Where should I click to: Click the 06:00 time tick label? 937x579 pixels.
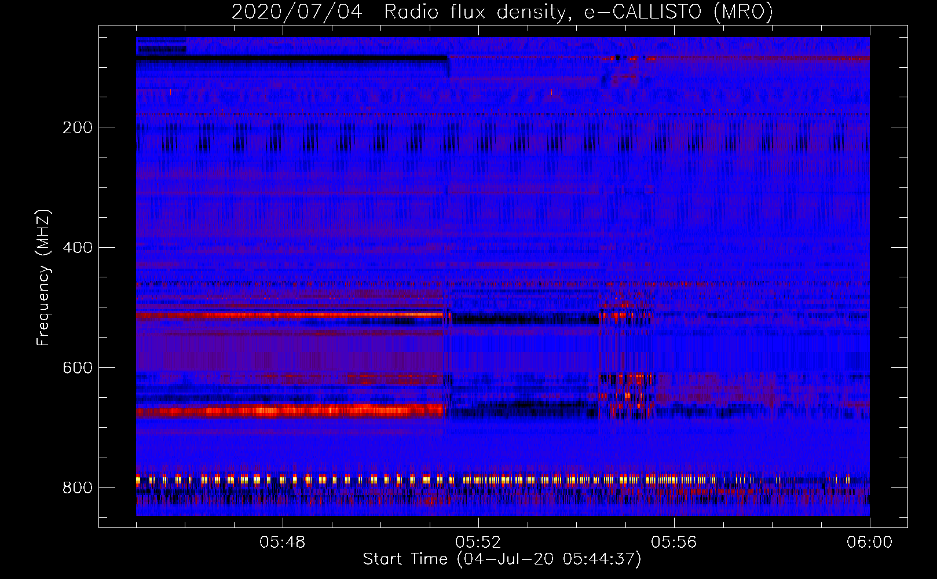click(869, 543)
